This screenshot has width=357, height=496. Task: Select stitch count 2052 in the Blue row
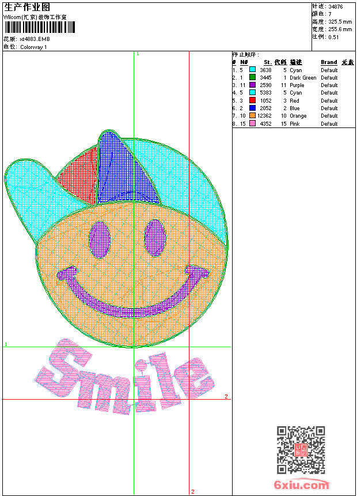point(265,108)
